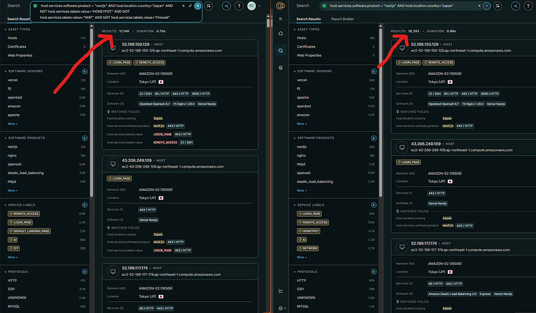536x313 pixels.
Task: Click 3000 / HTTP service tag, 17,146-results window
Action: coord(201,94)
